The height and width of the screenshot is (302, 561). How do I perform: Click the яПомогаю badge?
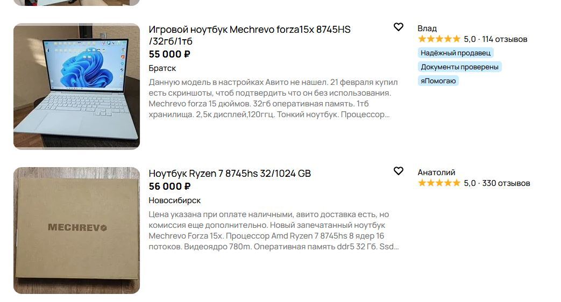point(438,81)
